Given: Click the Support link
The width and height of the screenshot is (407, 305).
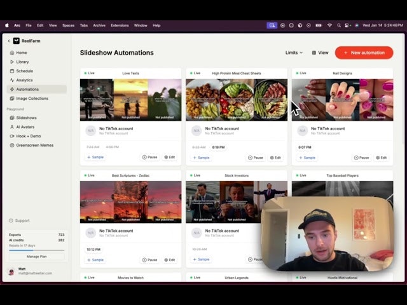Looking at the screenshot, I should coord(20,220).
